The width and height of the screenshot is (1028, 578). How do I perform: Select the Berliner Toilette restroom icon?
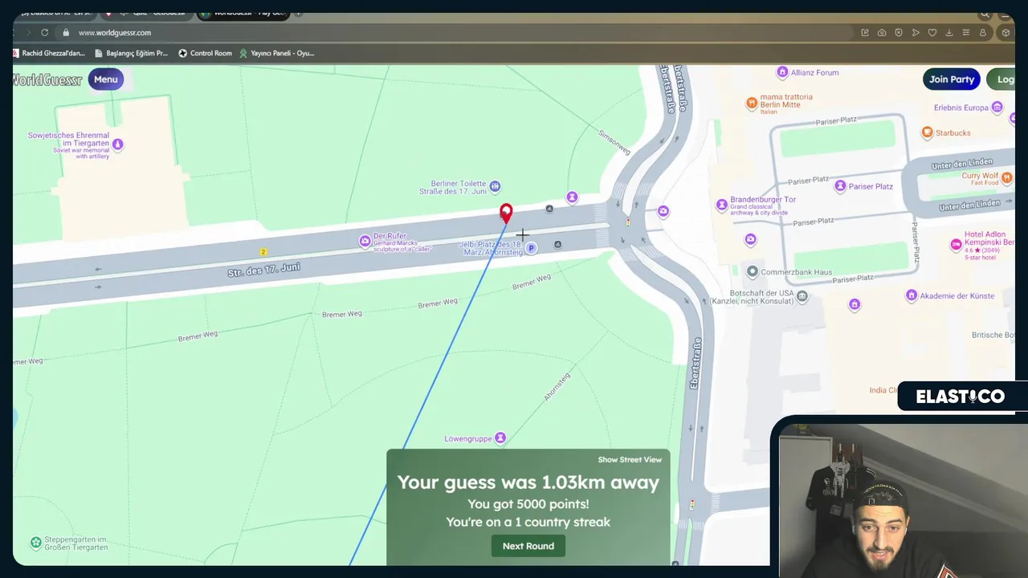click(496, 187)
